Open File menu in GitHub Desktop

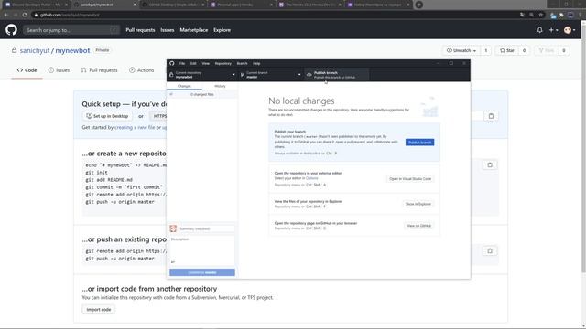click(182, 63)
